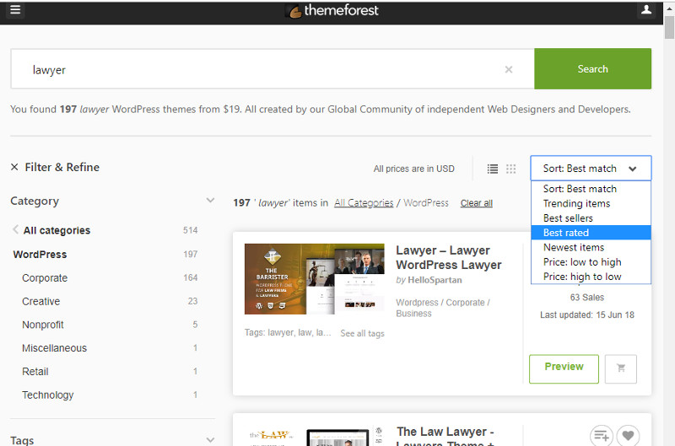Click the Filter & Refine heading
The image size is (675, 446).
[x=62, y=167]
